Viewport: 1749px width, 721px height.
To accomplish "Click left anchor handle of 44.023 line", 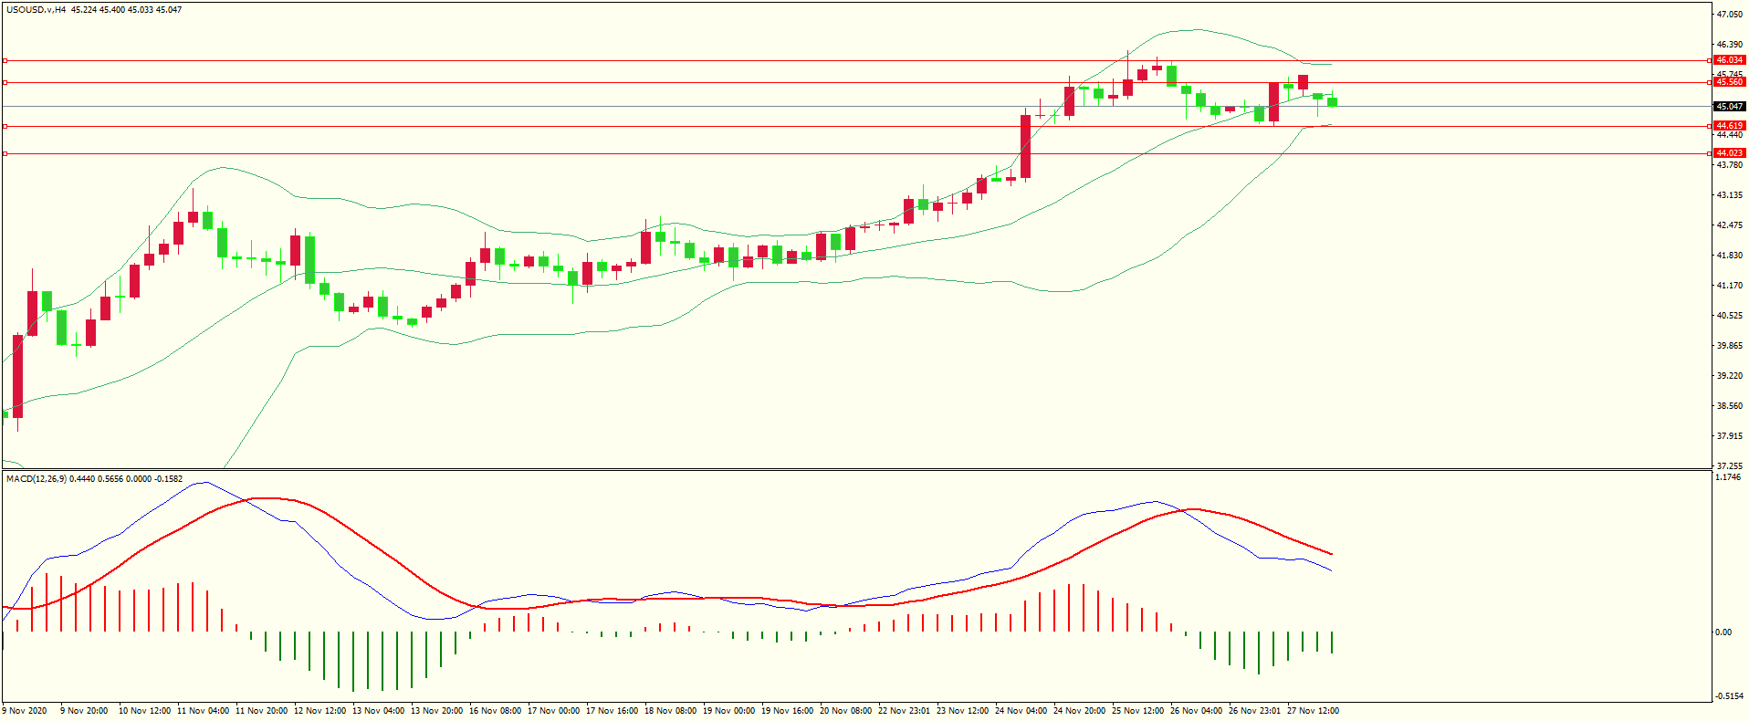I will point(5,154).
